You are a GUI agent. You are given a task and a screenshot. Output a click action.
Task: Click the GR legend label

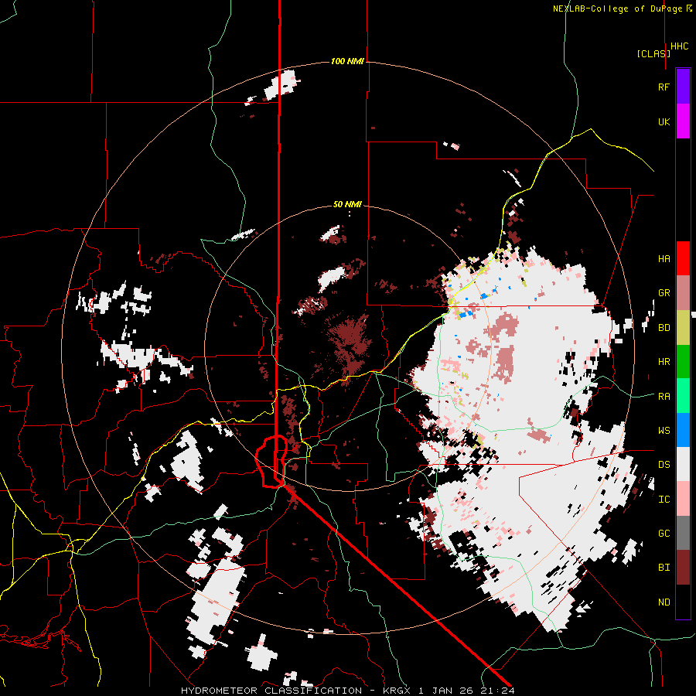664,293
